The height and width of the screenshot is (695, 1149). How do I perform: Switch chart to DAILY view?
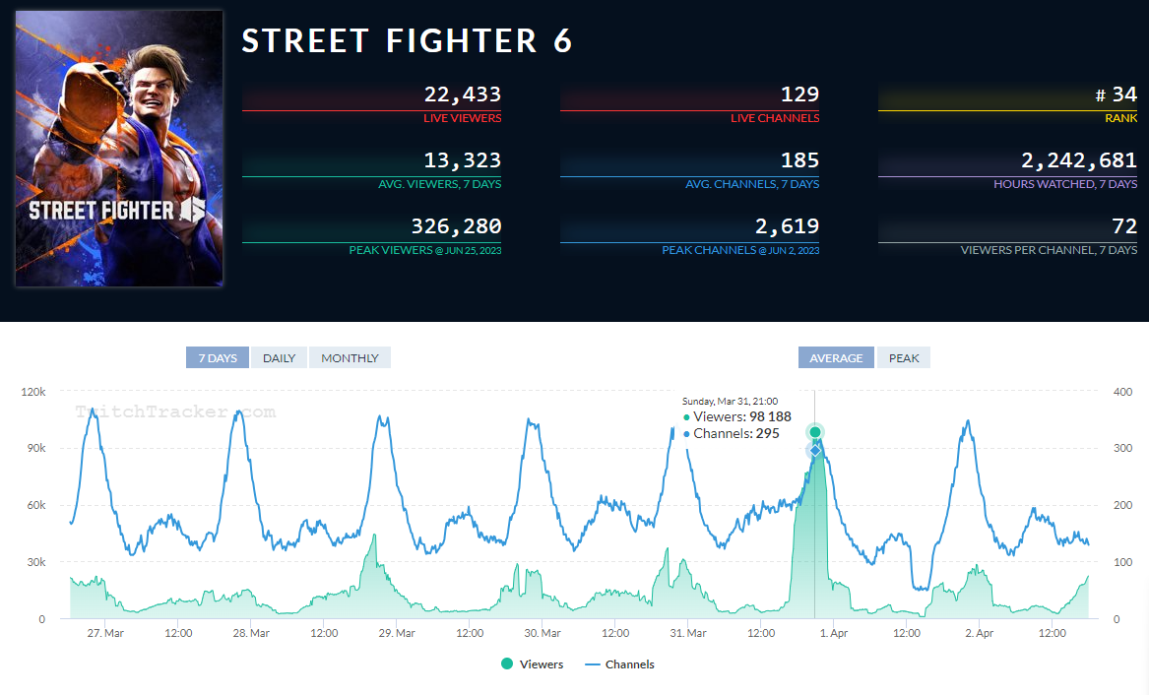(x=280, y=357)
